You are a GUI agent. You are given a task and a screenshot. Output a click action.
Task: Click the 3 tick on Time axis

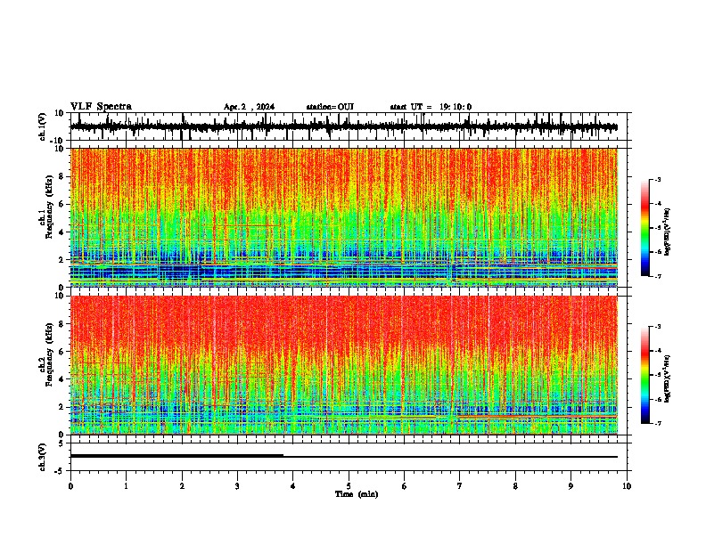(x=237, y=486)
